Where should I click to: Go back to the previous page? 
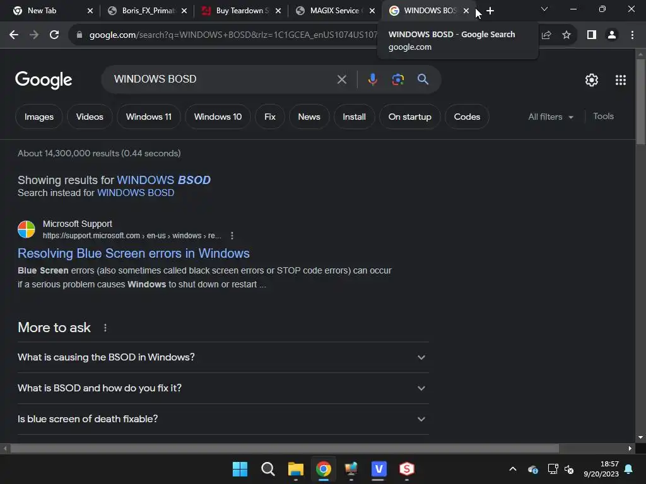[x=14, y=35]
